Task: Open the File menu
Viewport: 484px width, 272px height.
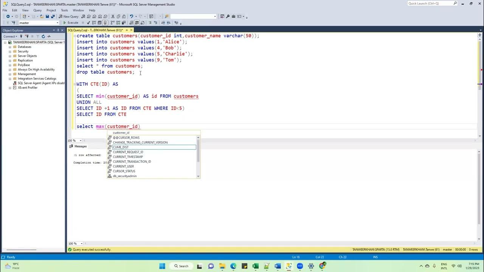Action: pyautogui.click(x=5, y=10)
